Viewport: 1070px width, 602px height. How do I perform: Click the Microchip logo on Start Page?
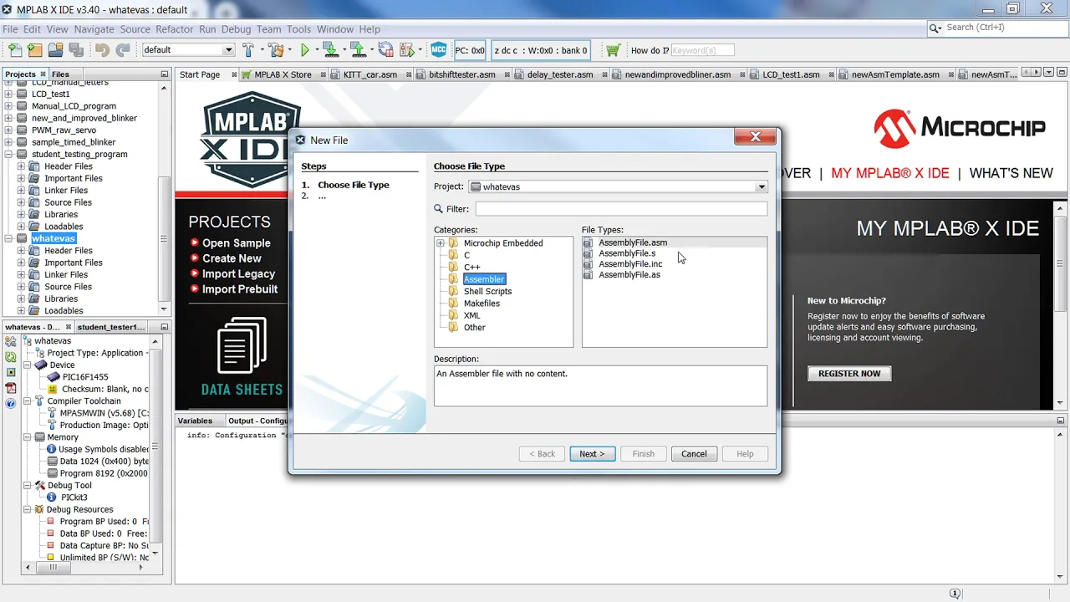959,129
